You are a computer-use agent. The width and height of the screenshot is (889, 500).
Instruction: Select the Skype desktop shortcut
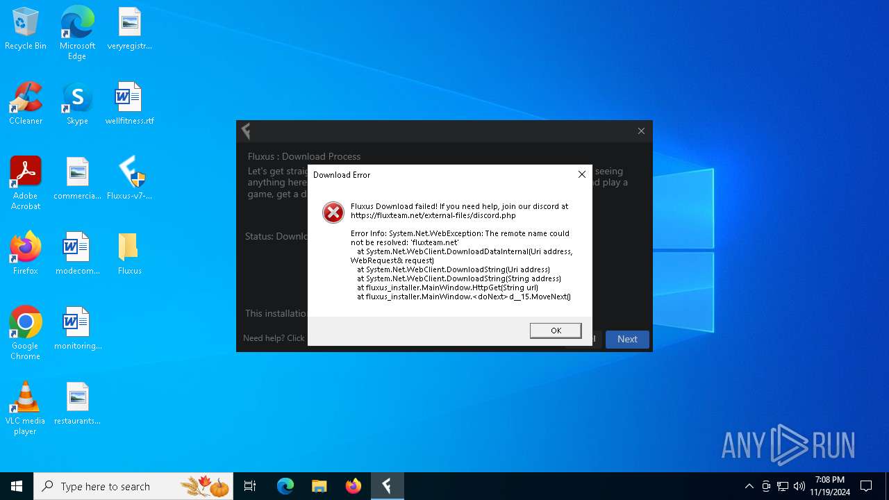pos(77,104)
